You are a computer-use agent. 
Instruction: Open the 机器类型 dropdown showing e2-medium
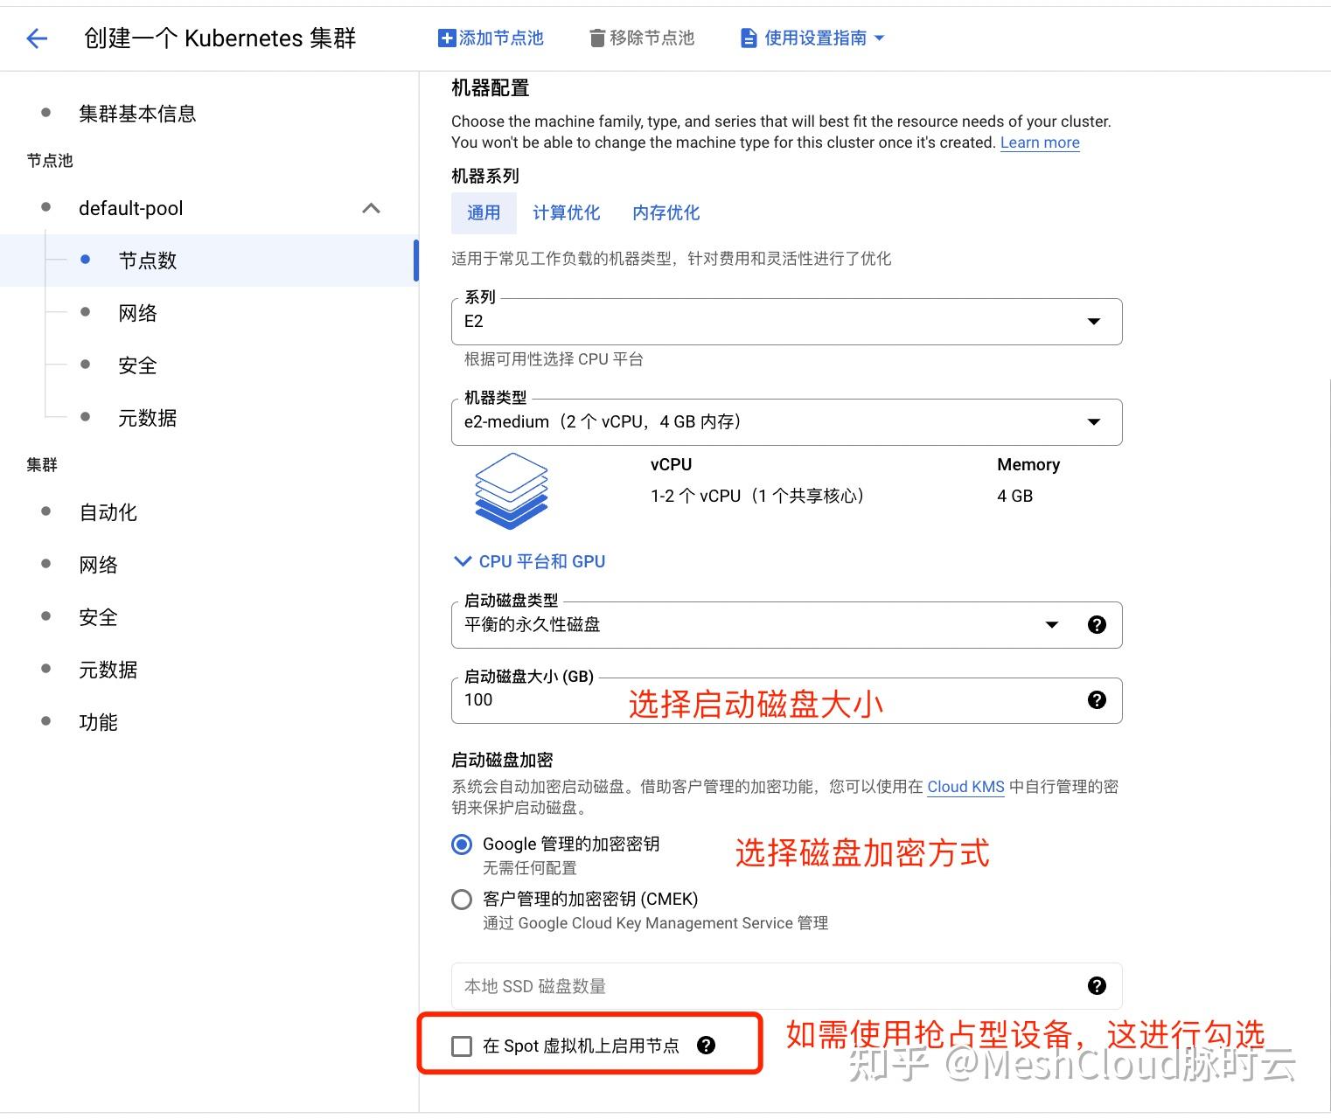tap(1093, 421)
